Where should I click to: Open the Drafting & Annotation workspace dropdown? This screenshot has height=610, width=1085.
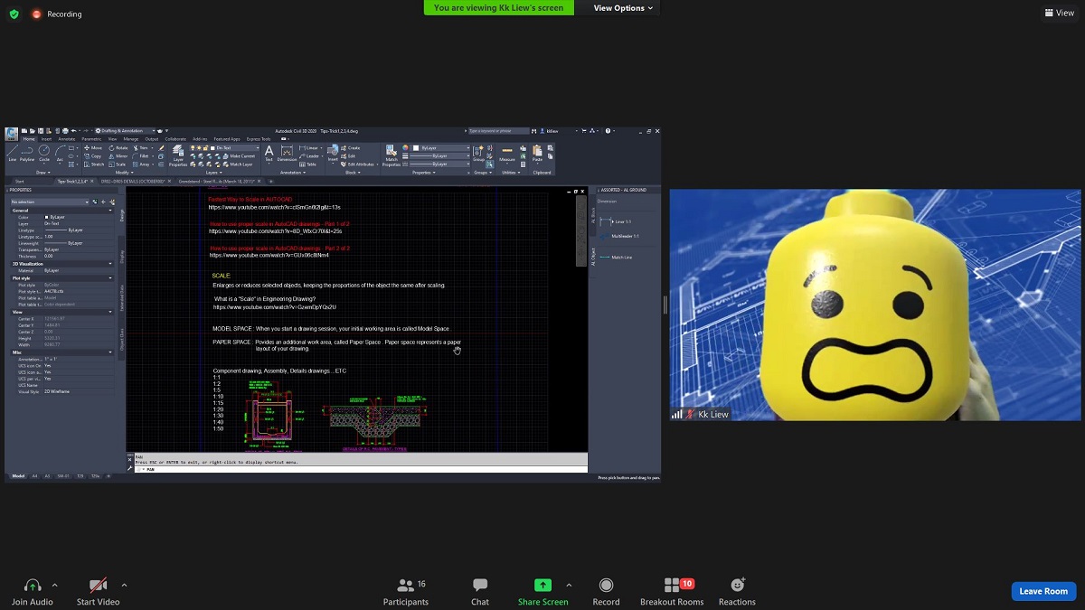pyautogui.click(x=126, y=131)
